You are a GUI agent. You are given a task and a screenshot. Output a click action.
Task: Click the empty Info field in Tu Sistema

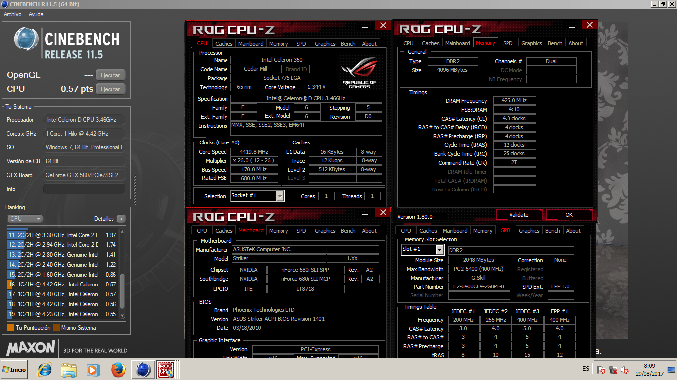coord(84,189)
